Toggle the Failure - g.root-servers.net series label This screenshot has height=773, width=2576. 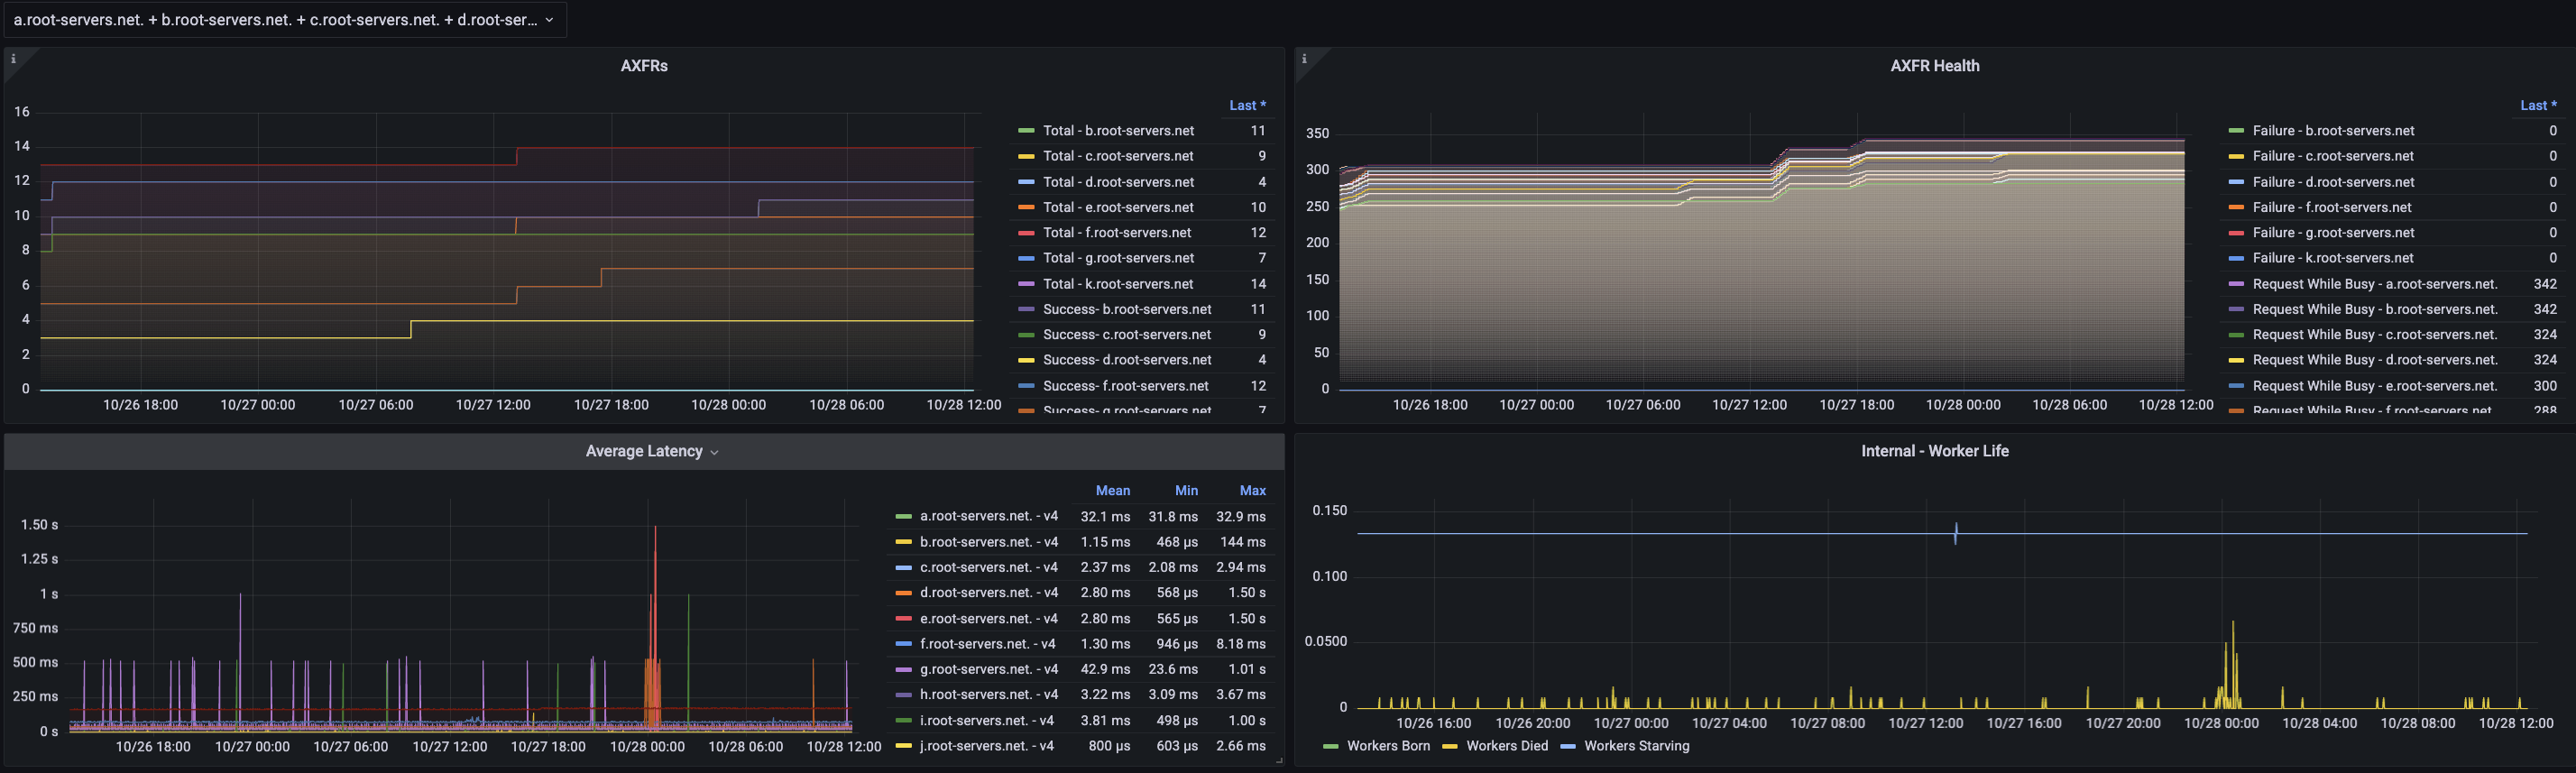pyautogui.click(x=2333, y=233)
